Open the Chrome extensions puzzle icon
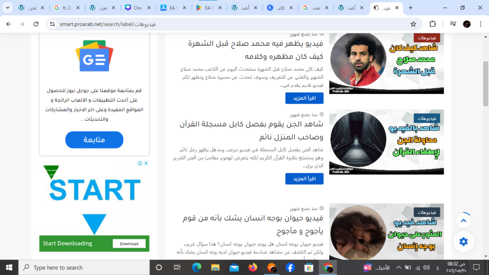 point(433,24)
